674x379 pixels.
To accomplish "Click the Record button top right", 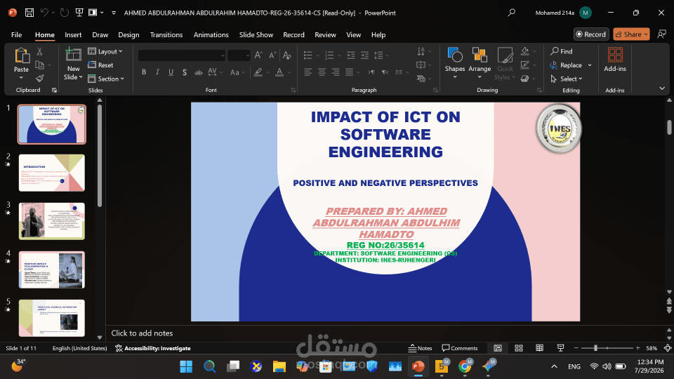I will click(591, 34).
